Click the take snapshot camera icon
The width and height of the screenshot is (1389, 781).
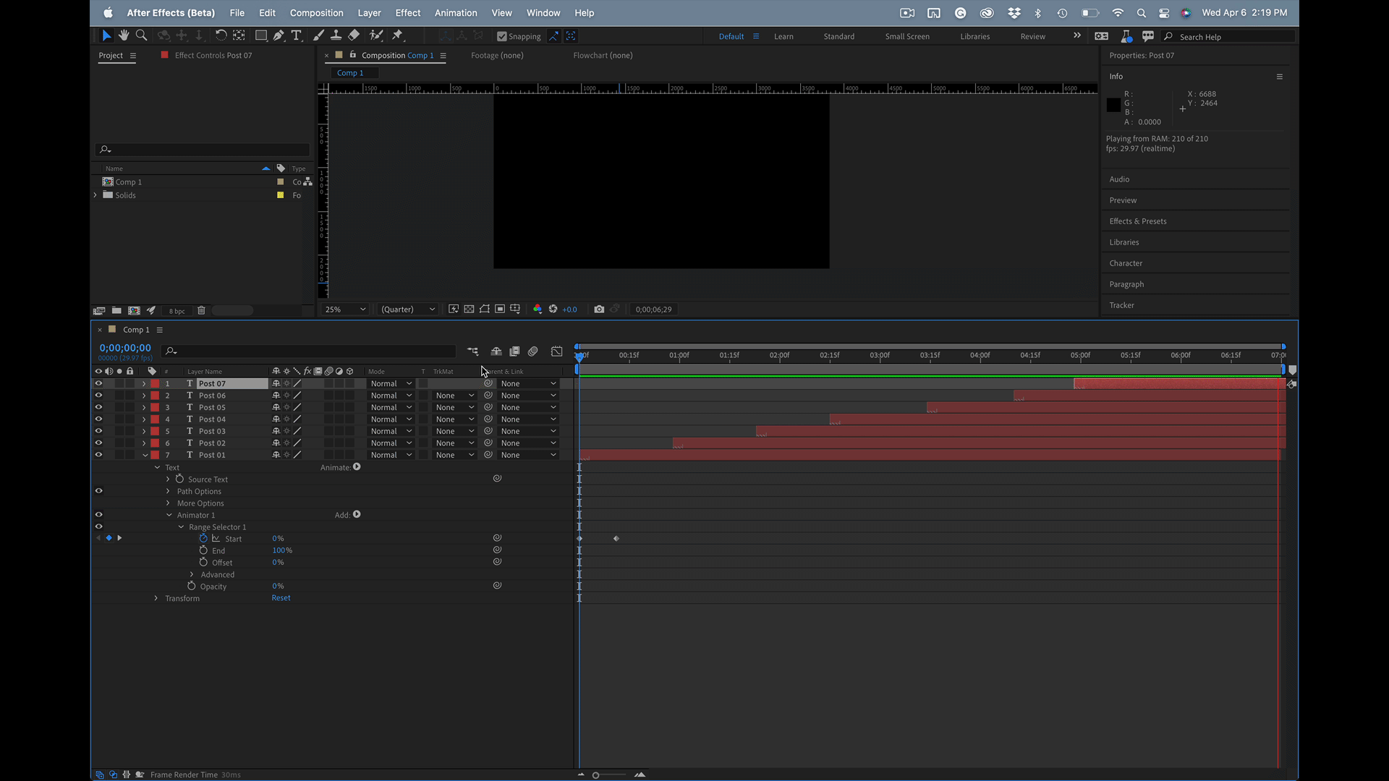coord(599,309)
